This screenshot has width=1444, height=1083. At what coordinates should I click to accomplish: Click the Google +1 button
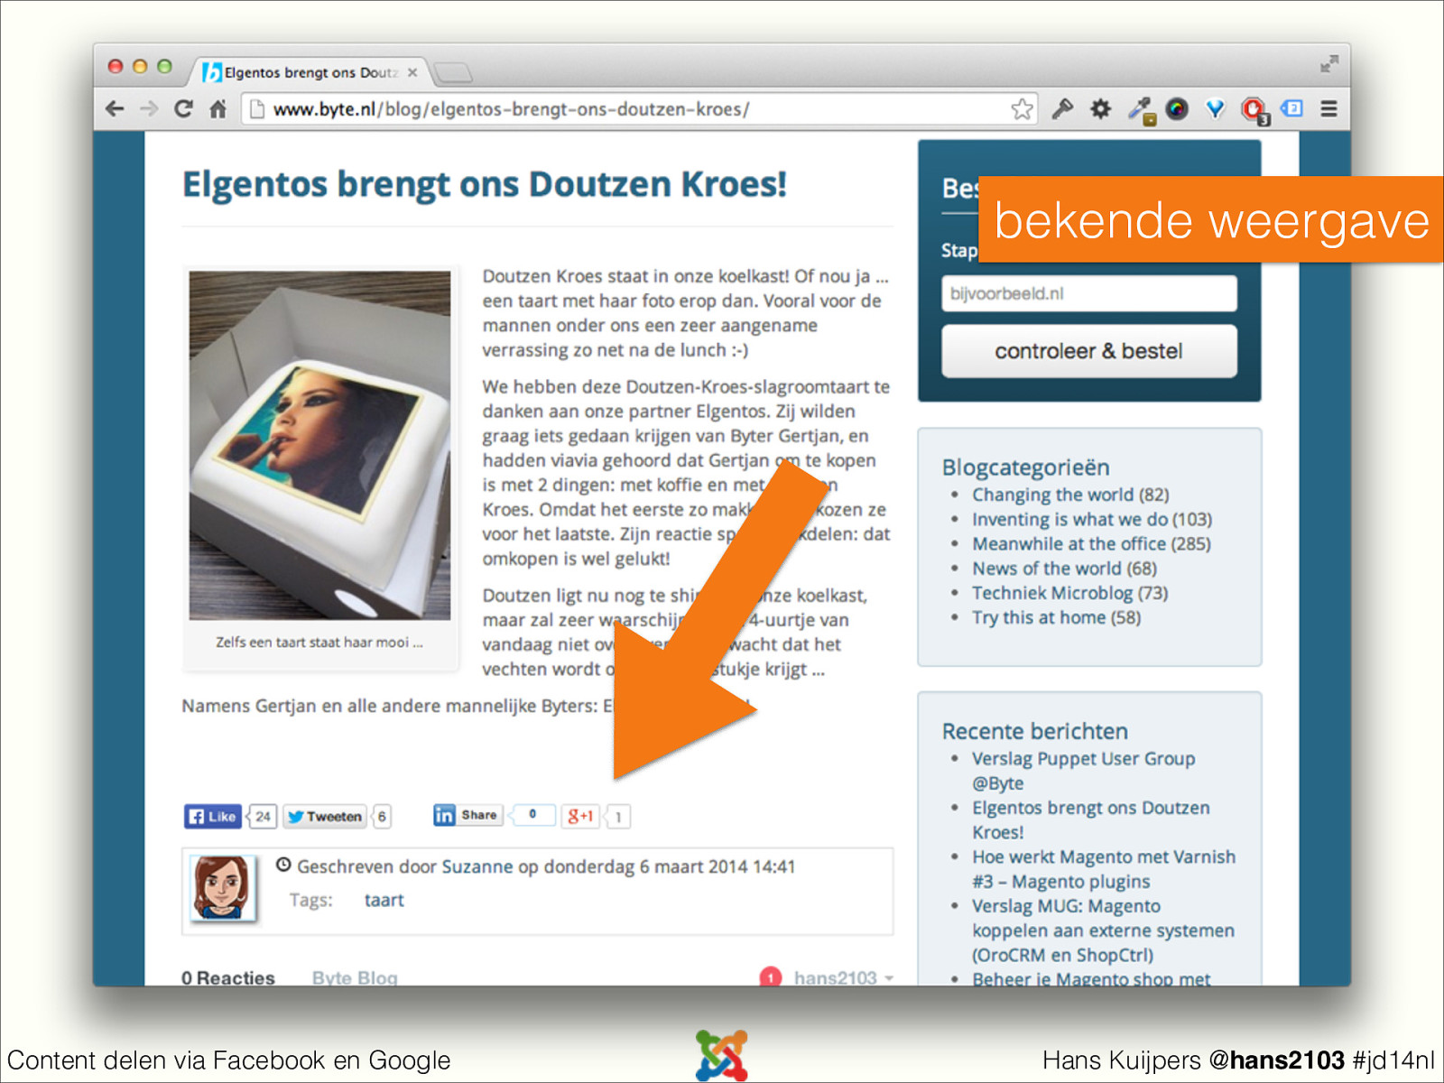tap(580, 816)
